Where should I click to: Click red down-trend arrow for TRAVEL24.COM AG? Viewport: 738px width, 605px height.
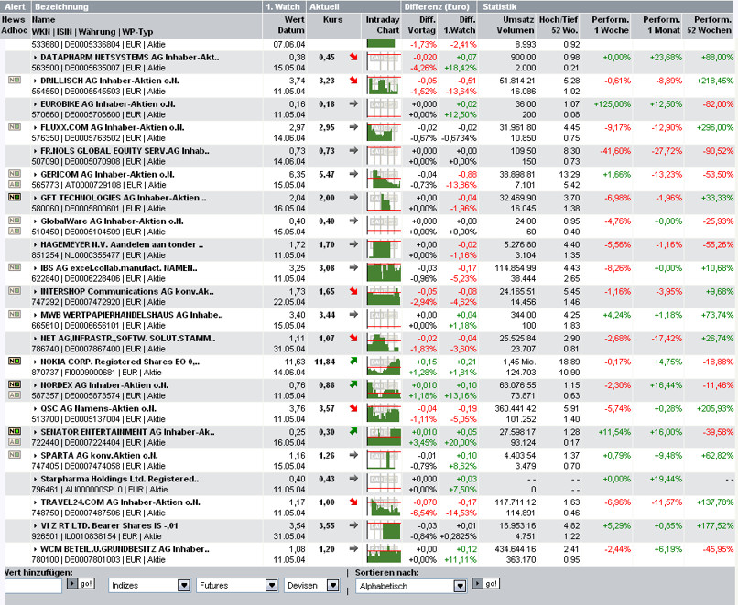tap(353, 502)
